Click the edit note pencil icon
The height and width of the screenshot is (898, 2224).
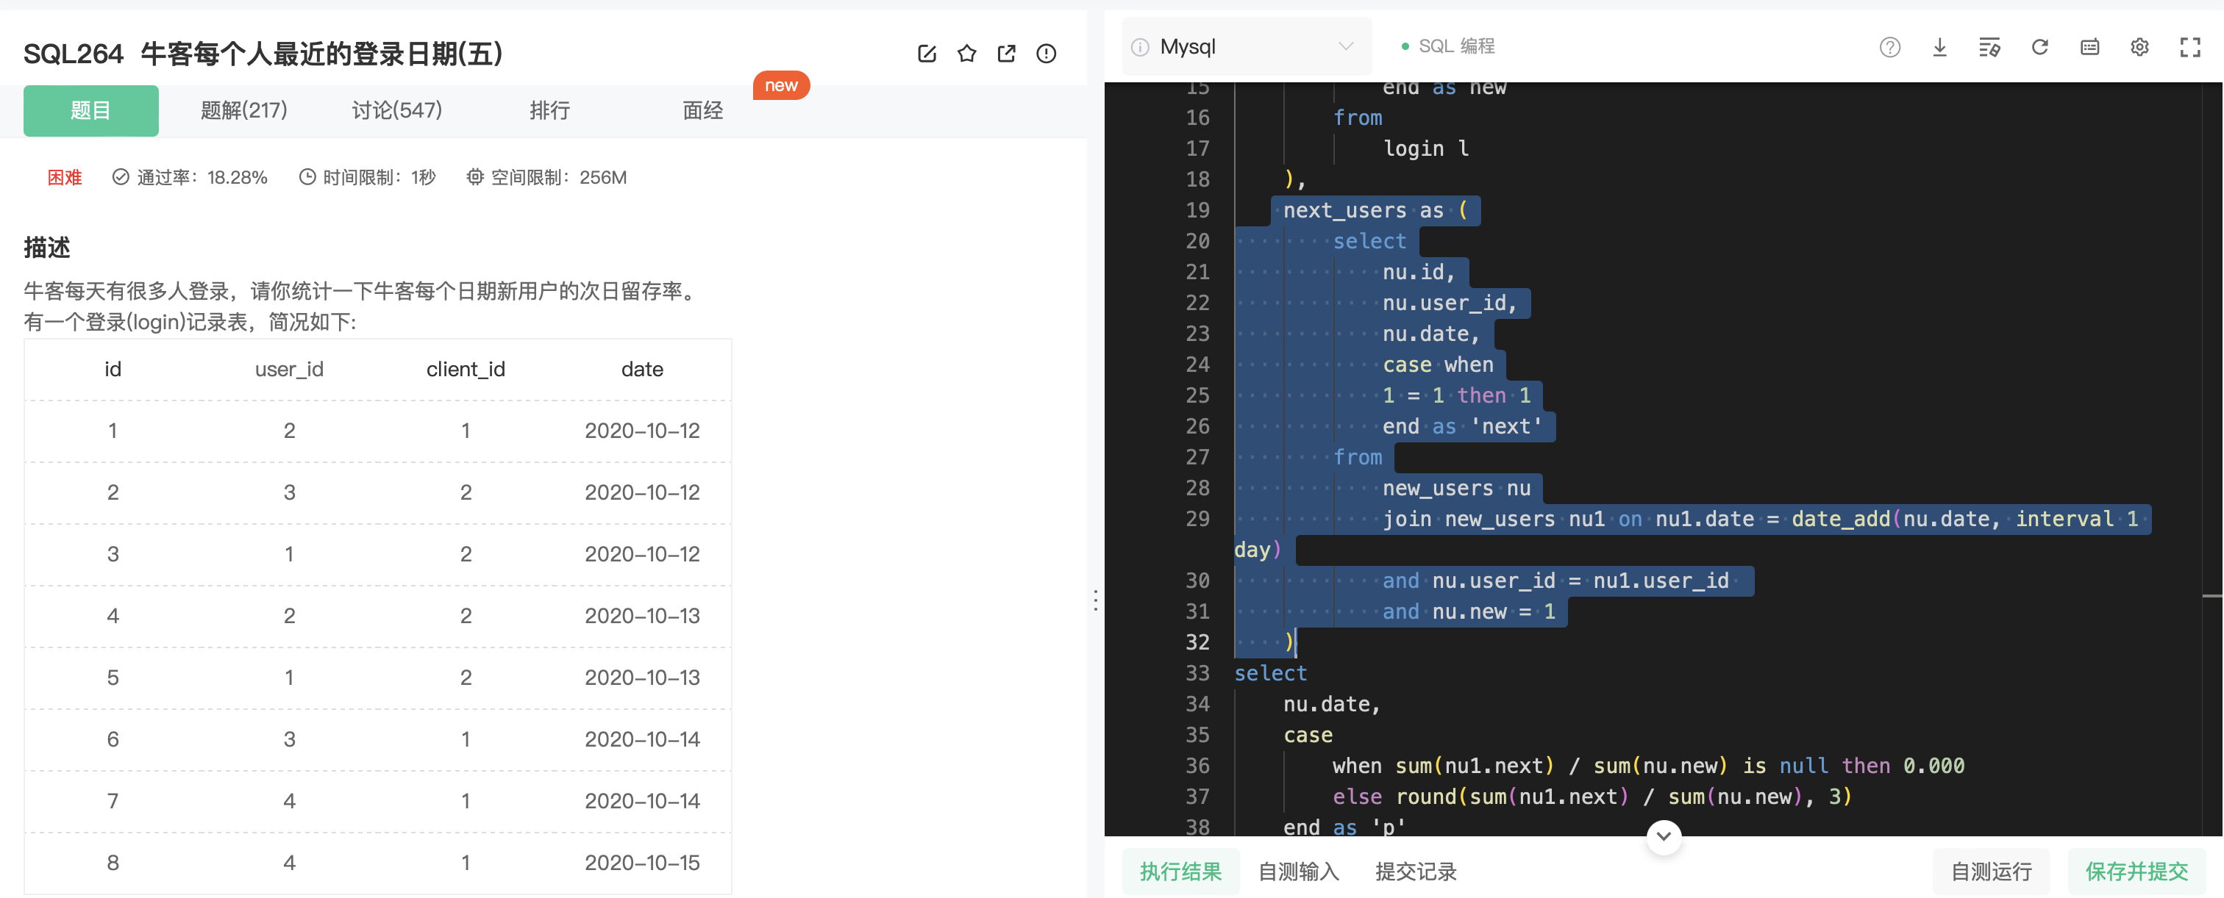pyautogui.click(x=927, y=54)
